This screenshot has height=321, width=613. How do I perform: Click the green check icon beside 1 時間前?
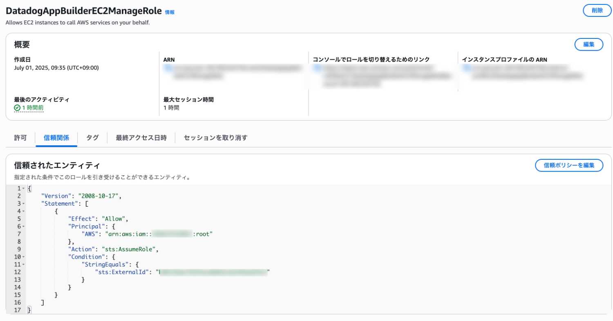17,108
